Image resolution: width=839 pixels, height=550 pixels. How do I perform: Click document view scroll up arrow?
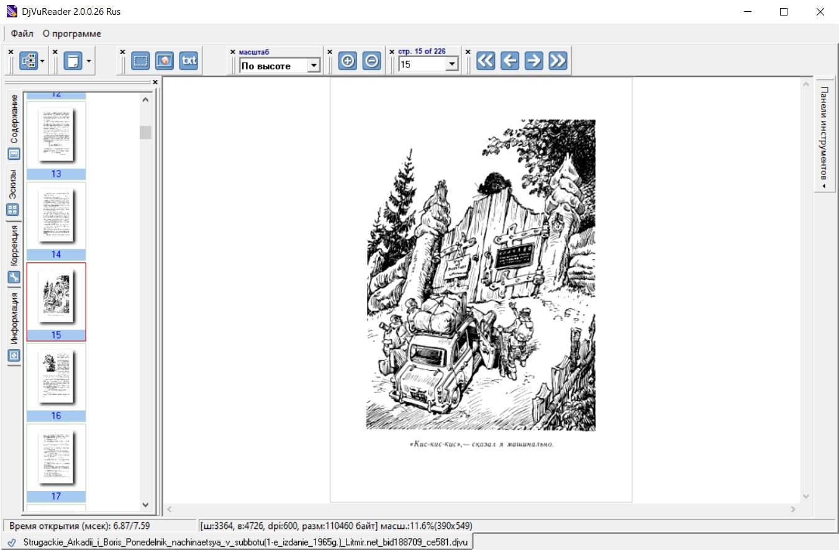[806, 83]
